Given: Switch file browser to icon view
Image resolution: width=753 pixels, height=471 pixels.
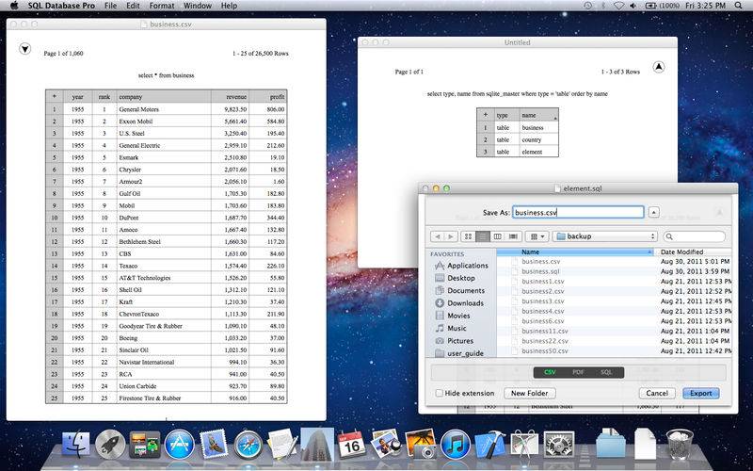Looking at the screenshot, I should tap(468, 236).
